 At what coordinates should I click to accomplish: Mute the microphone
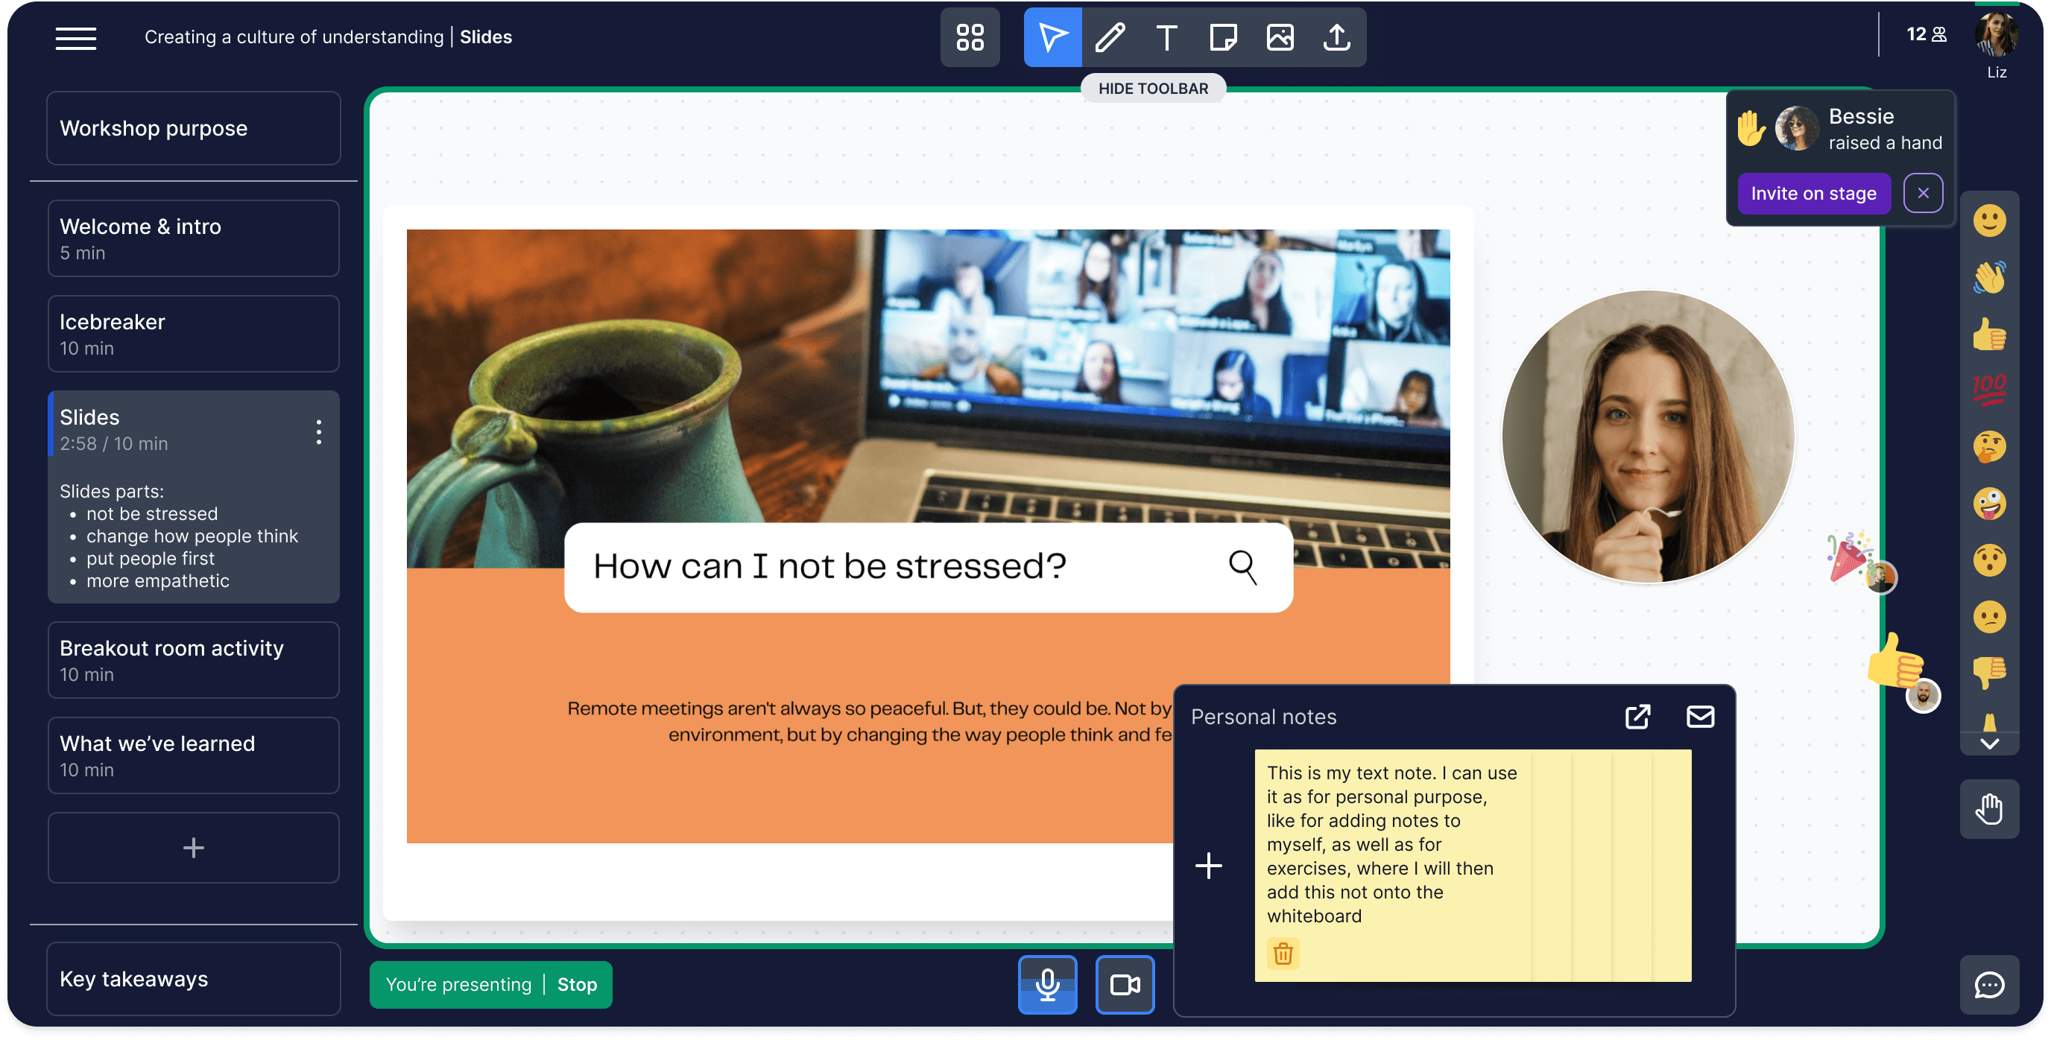click(1047, 984)
